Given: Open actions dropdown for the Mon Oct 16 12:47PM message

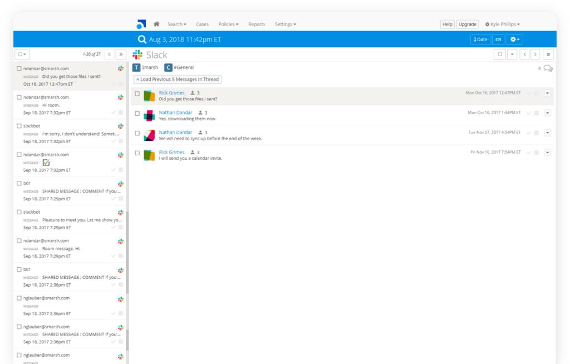Looking at the screenshot, I should [548, 93].
